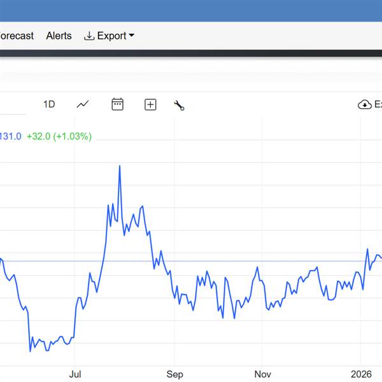Viewport: 382px width, 382px height.
Task: Open the calendar date range icon
Action: pyautogui.click(x=117, y=104)
